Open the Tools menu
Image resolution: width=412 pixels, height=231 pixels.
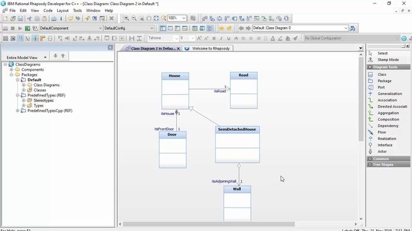(x=77, y=10)
